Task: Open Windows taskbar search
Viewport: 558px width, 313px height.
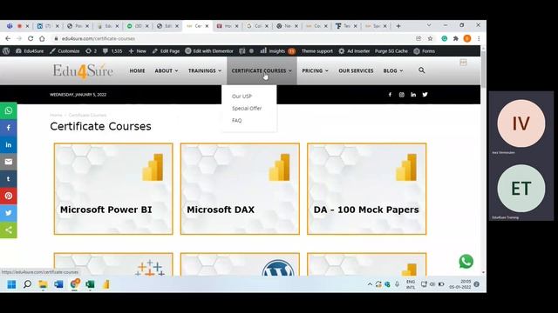Action: 27,284
